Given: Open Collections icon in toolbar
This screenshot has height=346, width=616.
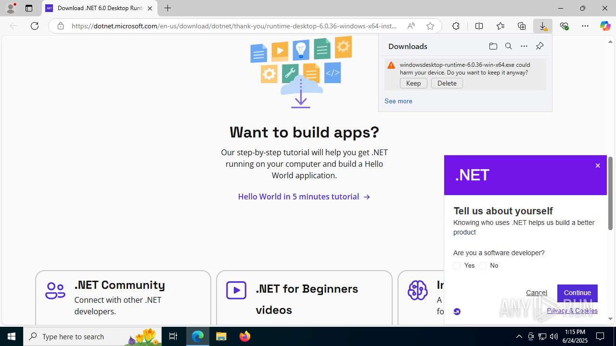Looking at the screenshot, I should click(x=522, y=26).
